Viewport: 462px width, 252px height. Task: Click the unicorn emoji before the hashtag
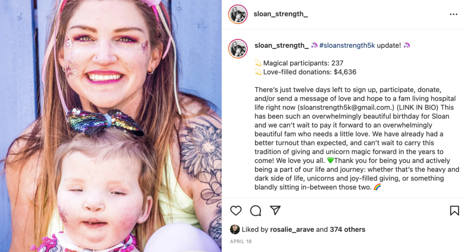(314, 45)
